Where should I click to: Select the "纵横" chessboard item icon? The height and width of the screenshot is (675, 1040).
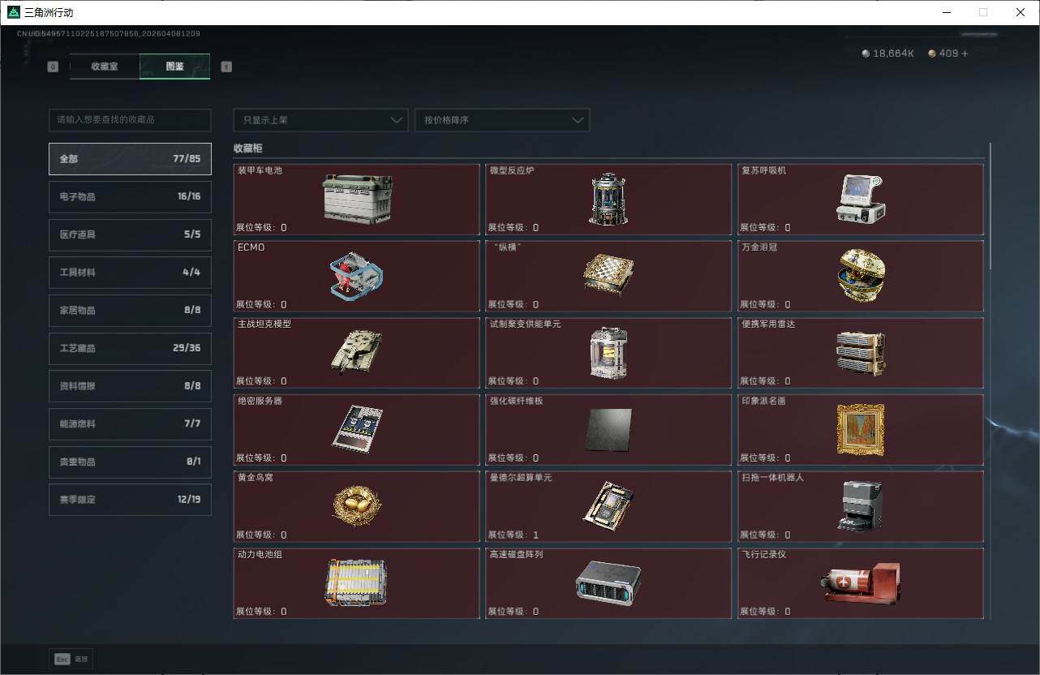[x=608, y=276]
